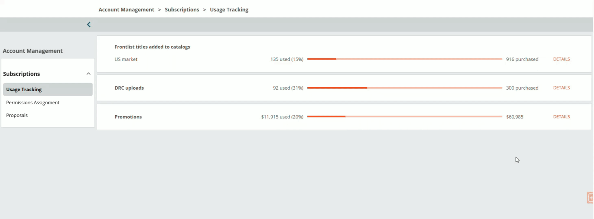Click the DRC uploads row label
The image size is (594, 219).
pyautogui.click(x=129, y=88)
